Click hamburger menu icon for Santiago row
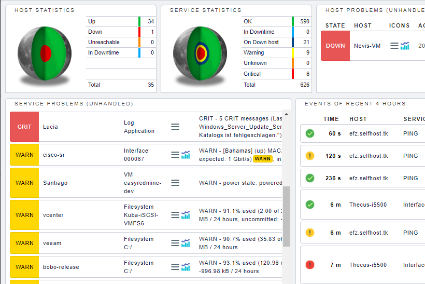Screen dimensions: 425x284 click(x=175, y=183)
